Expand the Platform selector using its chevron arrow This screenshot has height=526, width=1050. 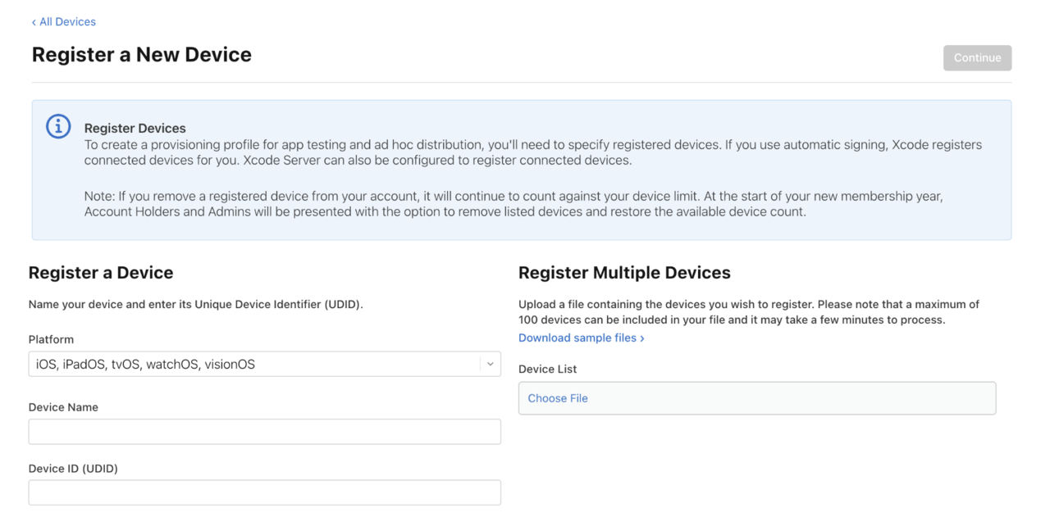tap(490, 365)
